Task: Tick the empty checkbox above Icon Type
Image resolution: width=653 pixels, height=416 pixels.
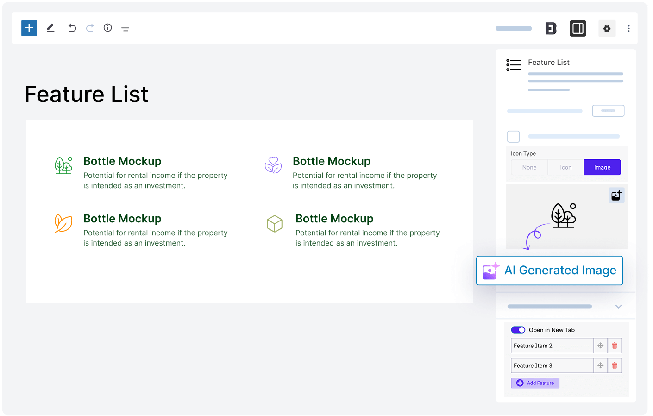Action: coord(514,137)
